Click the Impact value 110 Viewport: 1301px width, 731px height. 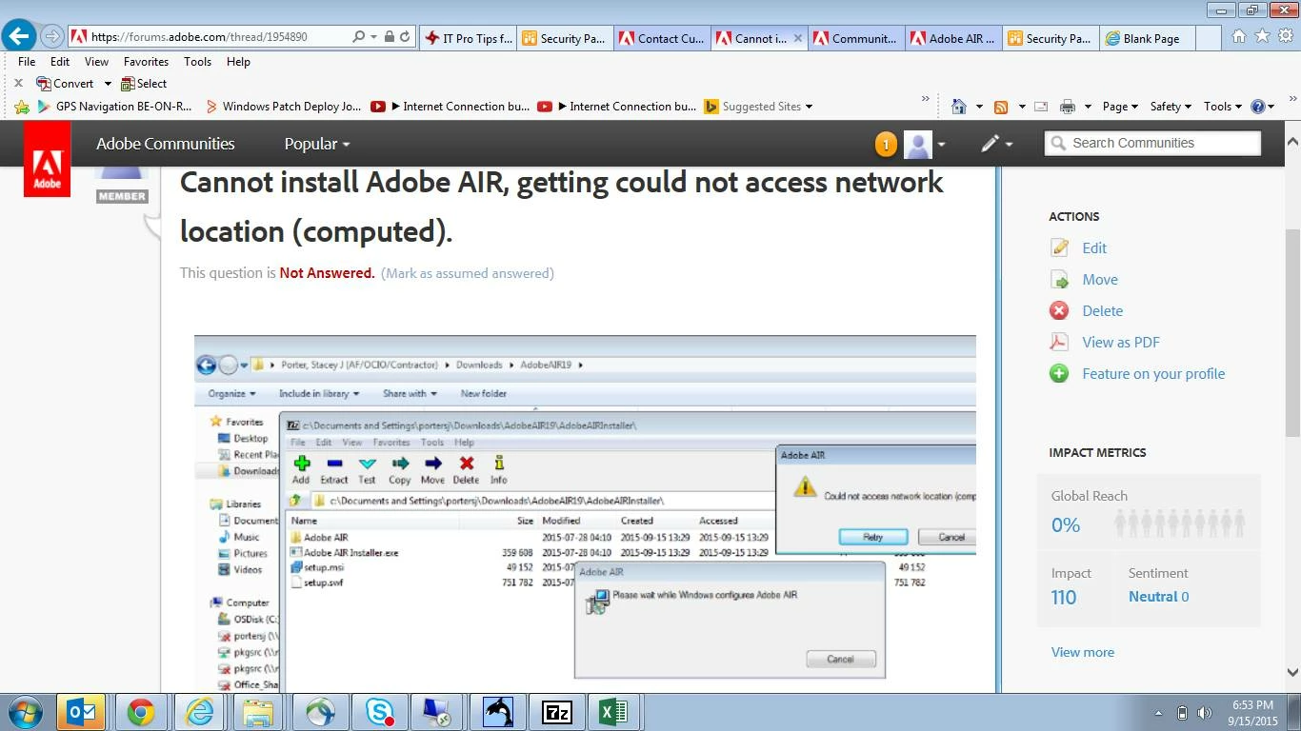pyautogui.click(x=1064, y=598)
